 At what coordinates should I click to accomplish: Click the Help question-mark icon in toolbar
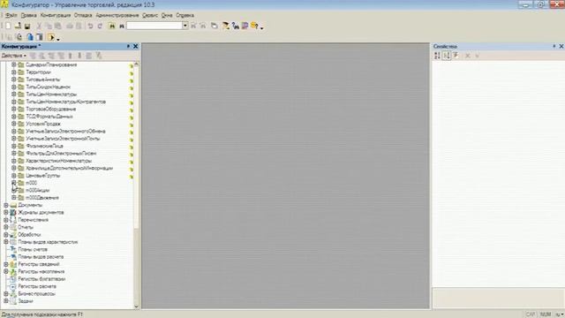[255, 26]
